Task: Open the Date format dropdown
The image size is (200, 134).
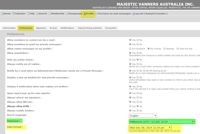Action: (150, 128)
